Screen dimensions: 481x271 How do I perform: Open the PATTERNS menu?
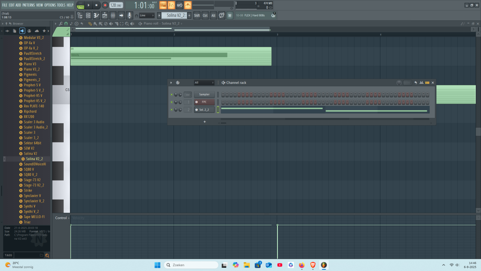click(28, 5)
